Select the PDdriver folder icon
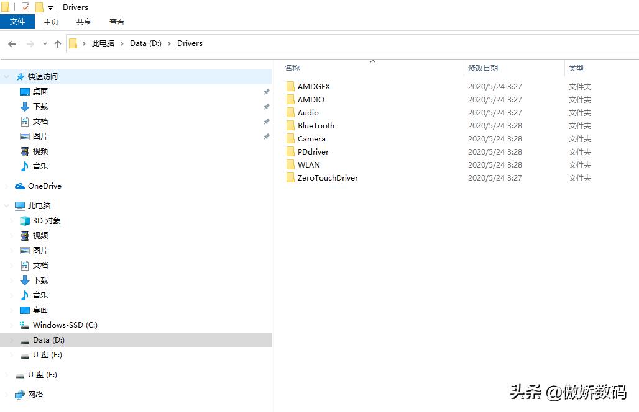This screenshot has height=412, width=639. click(290, 151)
